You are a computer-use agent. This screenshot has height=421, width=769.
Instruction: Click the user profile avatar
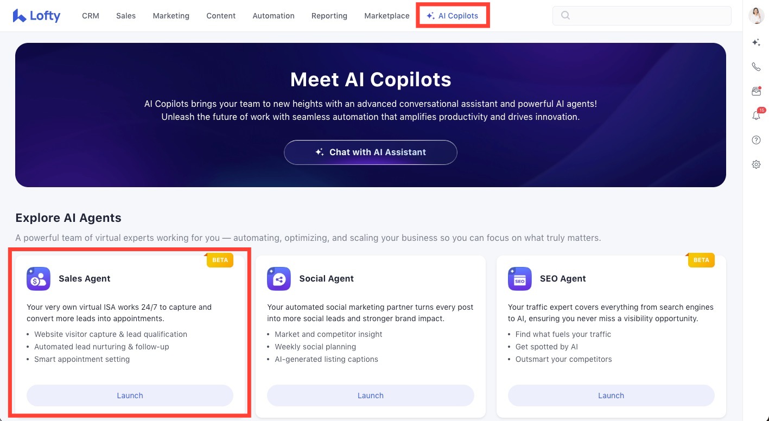[756, 16]
